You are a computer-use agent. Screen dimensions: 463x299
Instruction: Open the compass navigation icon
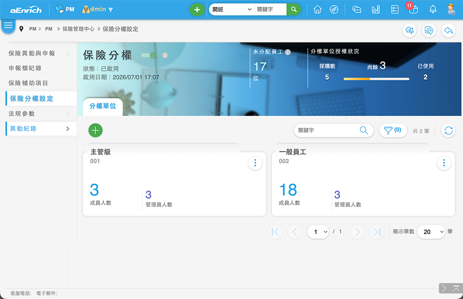tap(334, 10)
